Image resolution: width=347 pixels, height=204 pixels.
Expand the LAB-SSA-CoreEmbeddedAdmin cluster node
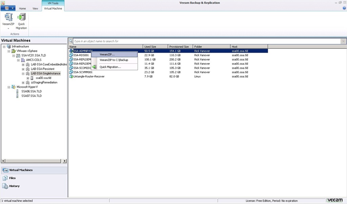coord(23,65)
